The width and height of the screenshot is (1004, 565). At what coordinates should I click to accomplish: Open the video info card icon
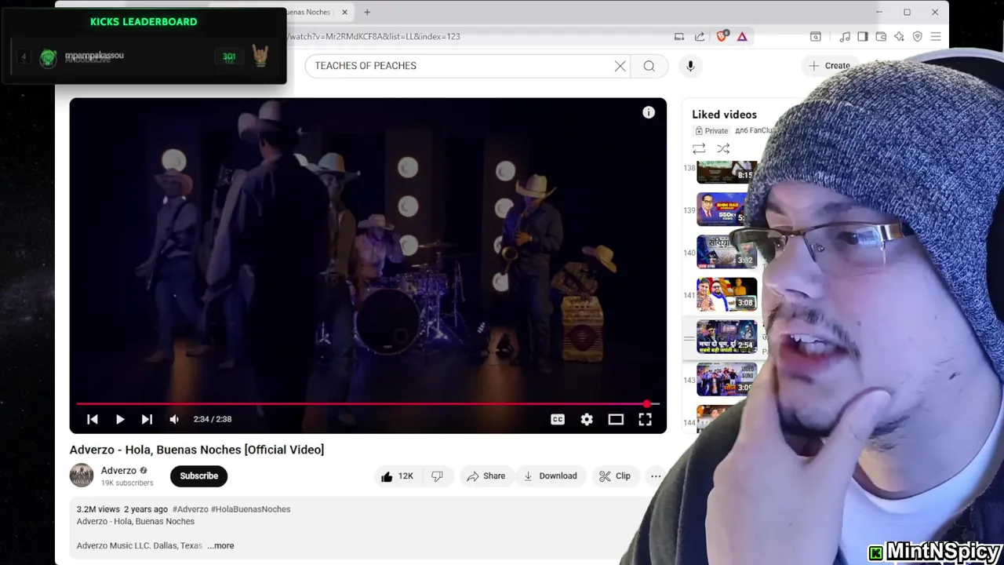(649, 112)
